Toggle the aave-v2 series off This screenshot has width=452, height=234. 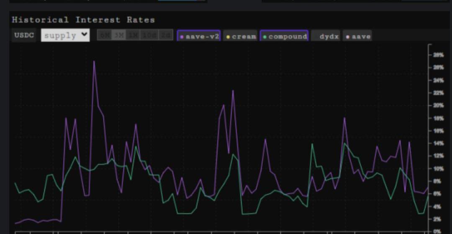click(x=199, y=36)
